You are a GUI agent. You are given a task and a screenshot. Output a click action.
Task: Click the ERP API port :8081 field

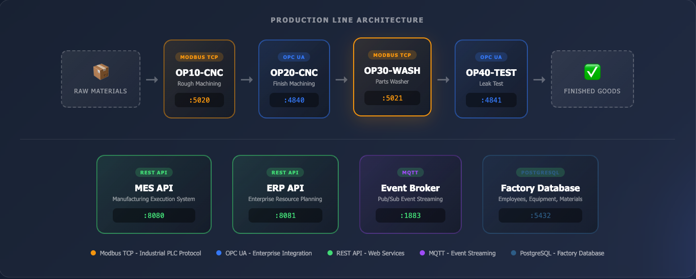click(x=285, y=215)
